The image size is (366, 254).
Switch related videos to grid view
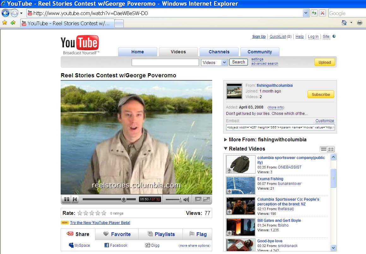point(331,149)
